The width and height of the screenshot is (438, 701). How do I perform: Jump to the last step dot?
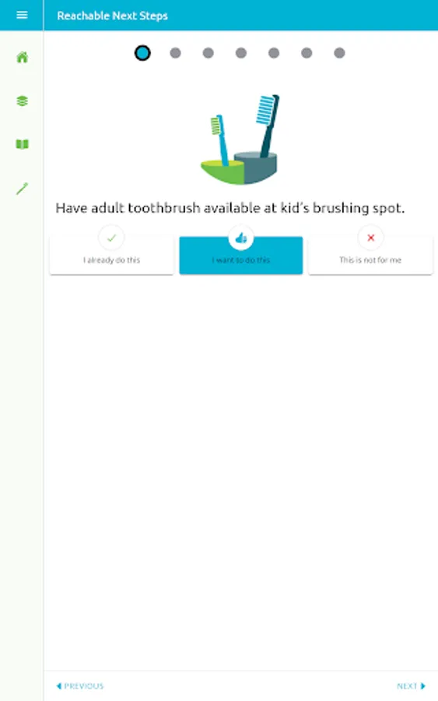coord(339,53)
